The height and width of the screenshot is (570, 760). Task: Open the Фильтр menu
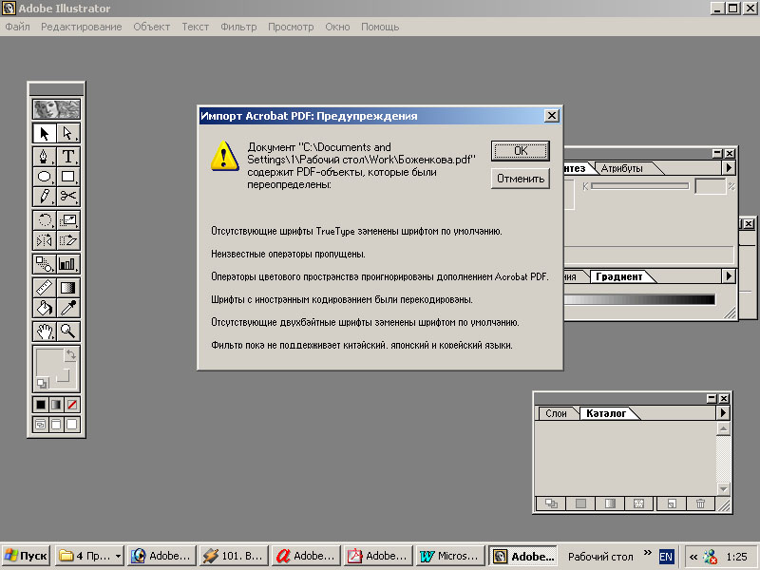[x=238, y=27]
